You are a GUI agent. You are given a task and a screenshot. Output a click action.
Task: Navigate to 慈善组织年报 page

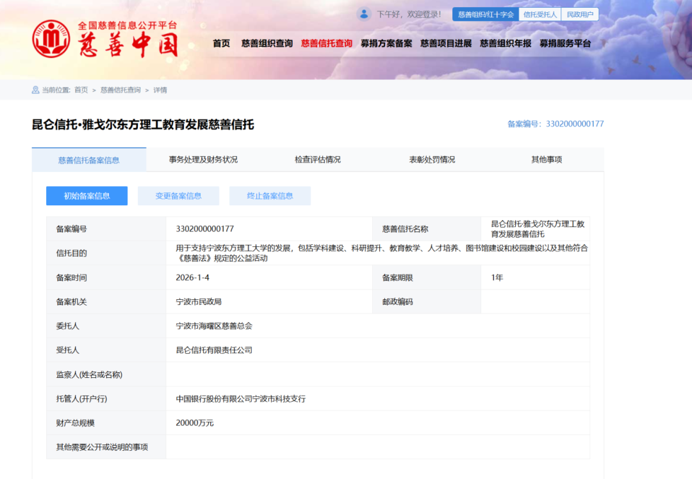tap(505, 43)
